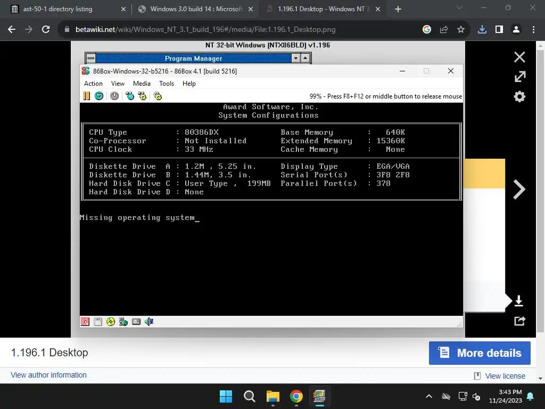Download this file with the viewer's download arrow icon
Screen dimensions: 545x409
tap(519, 301)
